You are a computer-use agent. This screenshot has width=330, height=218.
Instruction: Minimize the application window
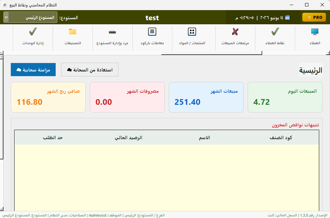[292, 5]
